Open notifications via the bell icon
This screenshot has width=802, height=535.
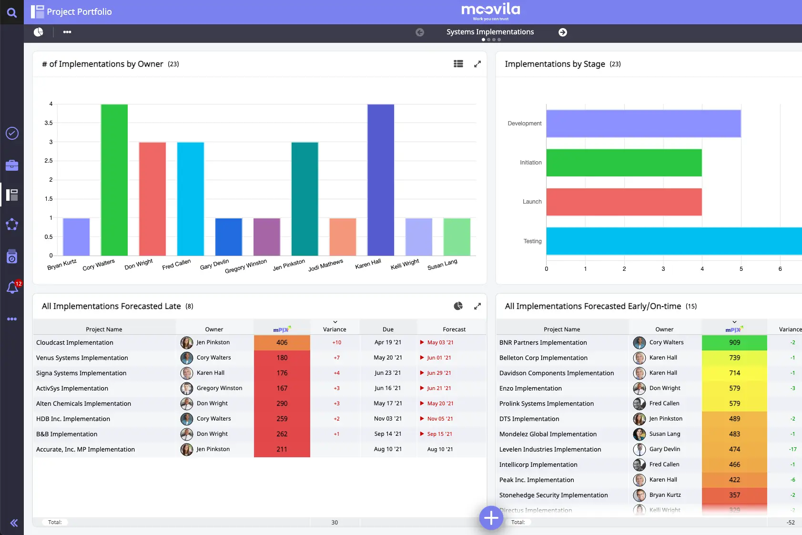[12, 287]
